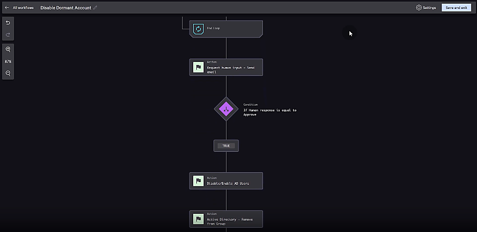477x232 pixels.
Task: Open the All workflows link
Action: (x=23, y=8)
